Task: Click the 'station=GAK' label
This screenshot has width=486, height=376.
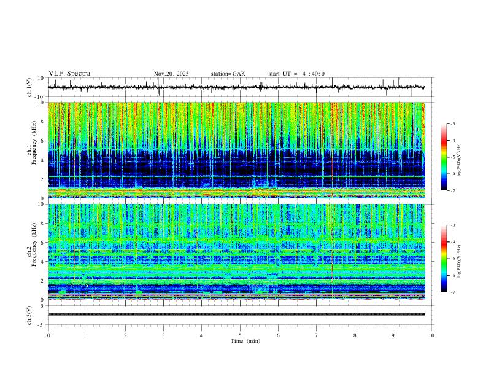Action: point(228,74)
